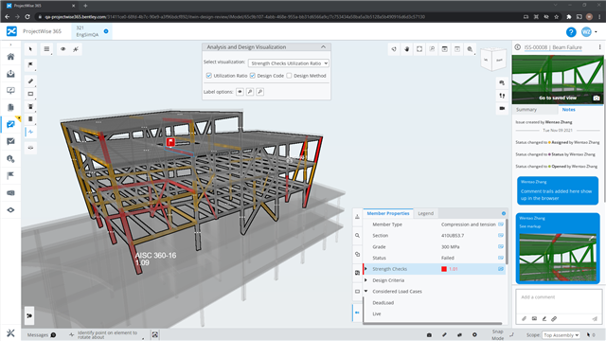Collapse Considered Load Cases row

click(366, 292)
